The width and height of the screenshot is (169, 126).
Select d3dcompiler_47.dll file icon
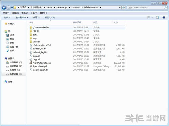31,45
